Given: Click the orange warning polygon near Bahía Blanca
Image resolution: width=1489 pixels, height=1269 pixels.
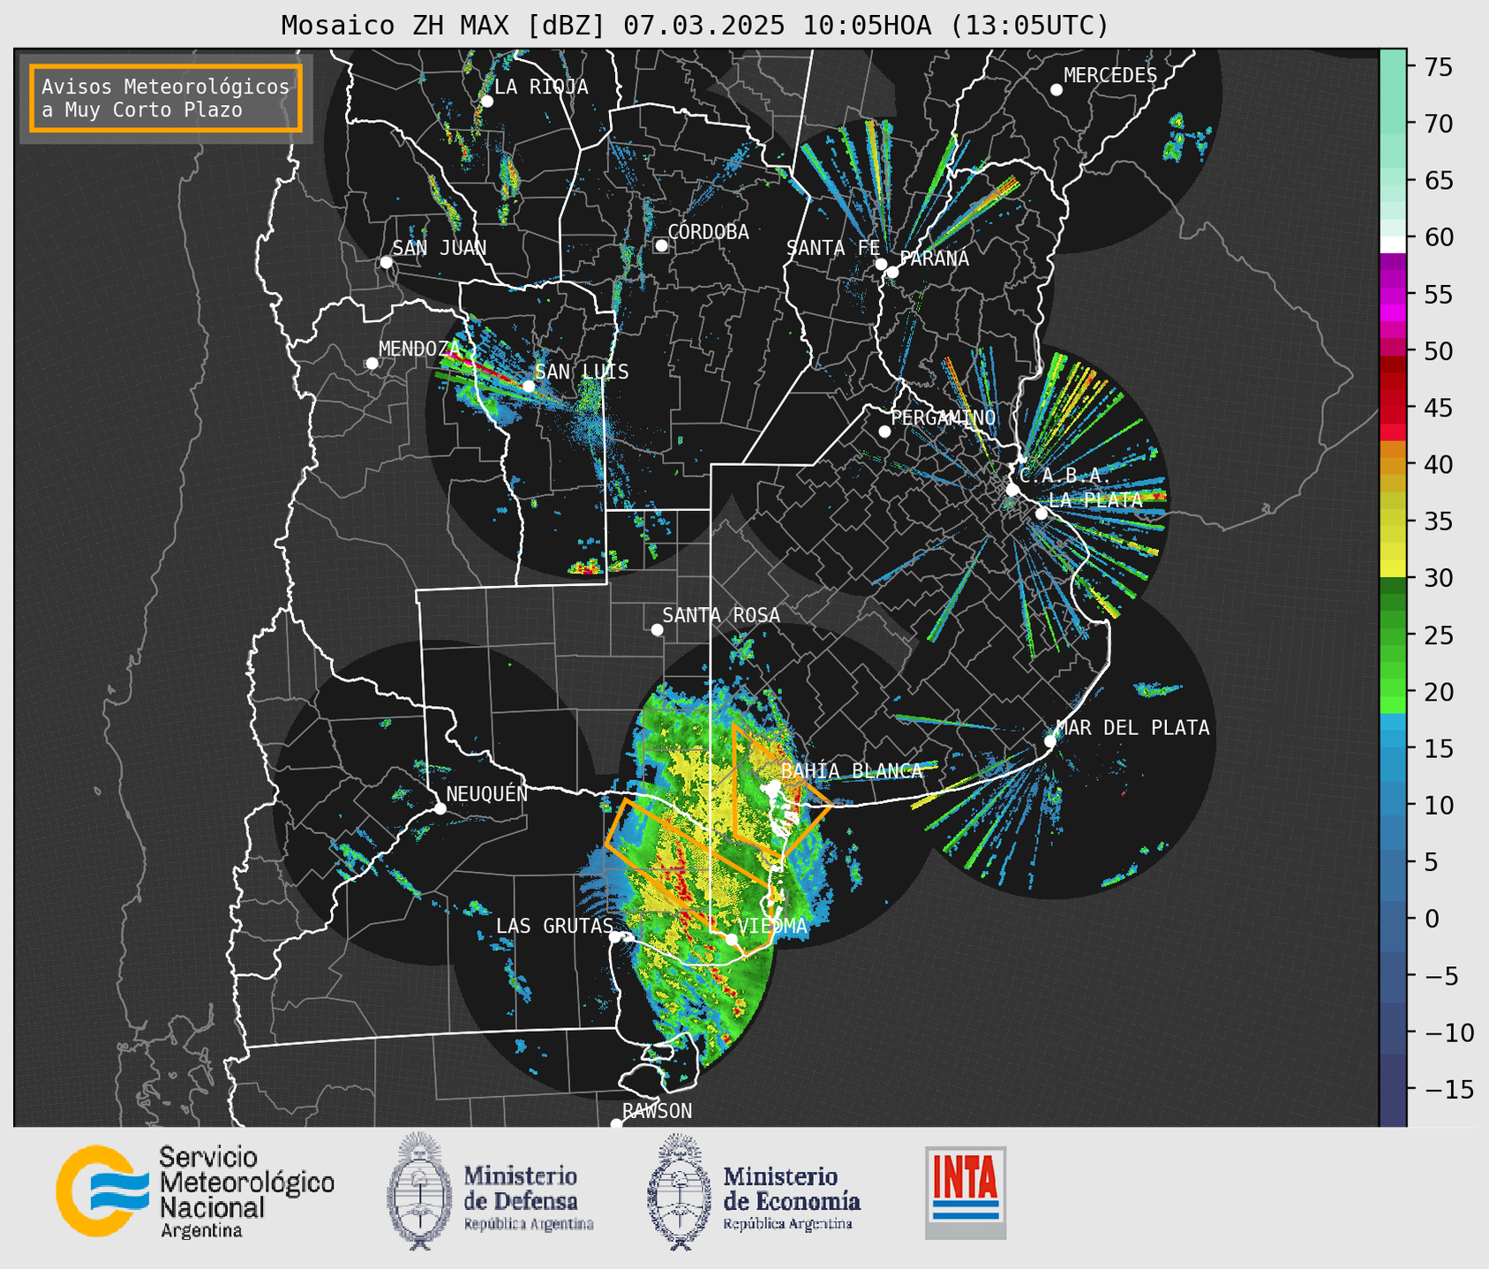Looking at the screenshot, I should pos(782,790).
